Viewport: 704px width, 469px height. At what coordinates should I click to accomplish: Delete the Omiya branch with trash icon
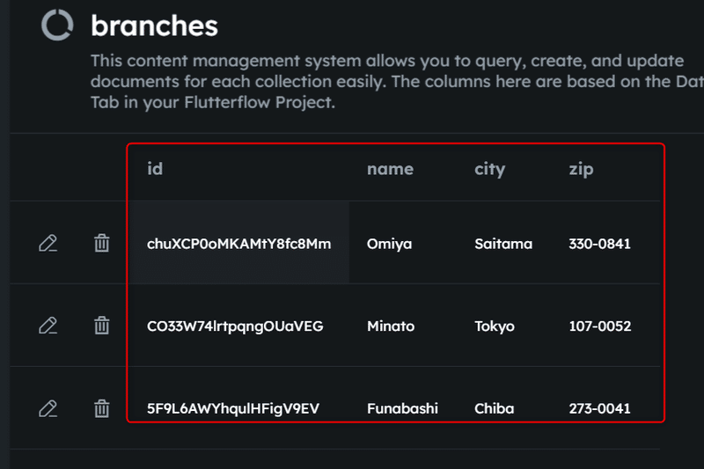102,243
